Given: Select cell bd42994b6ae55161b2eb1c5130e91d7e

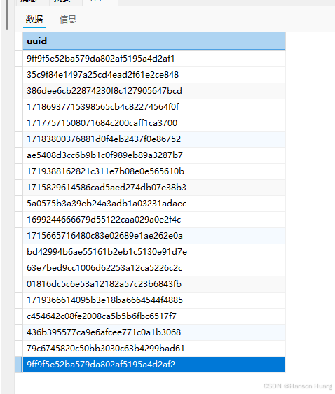Looking at the screenshot, I should [x=154, y=252].
